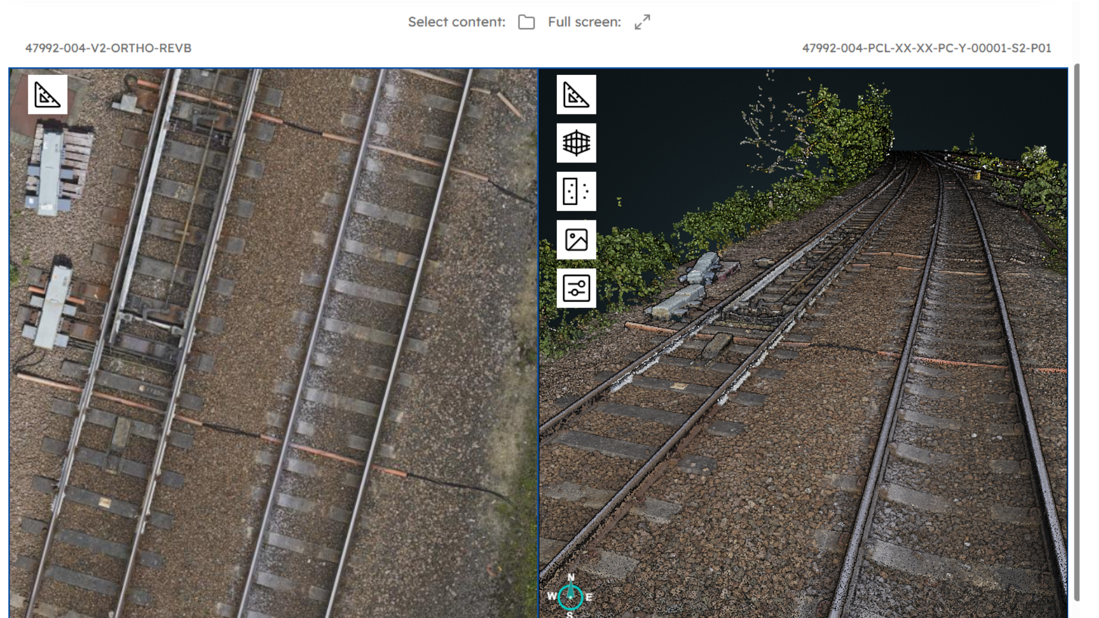Open the point cloud clipping tool icon

(x=576, y=191)
